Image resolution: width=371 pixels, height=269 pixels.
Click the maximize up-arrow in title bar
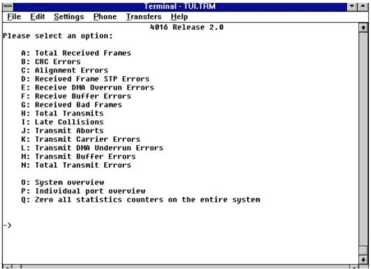coord(363,6)
